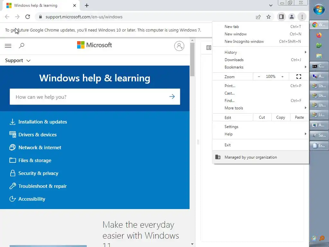Open reading list icon in side panel
Screen dimensions: 329x247
(209, 48)
